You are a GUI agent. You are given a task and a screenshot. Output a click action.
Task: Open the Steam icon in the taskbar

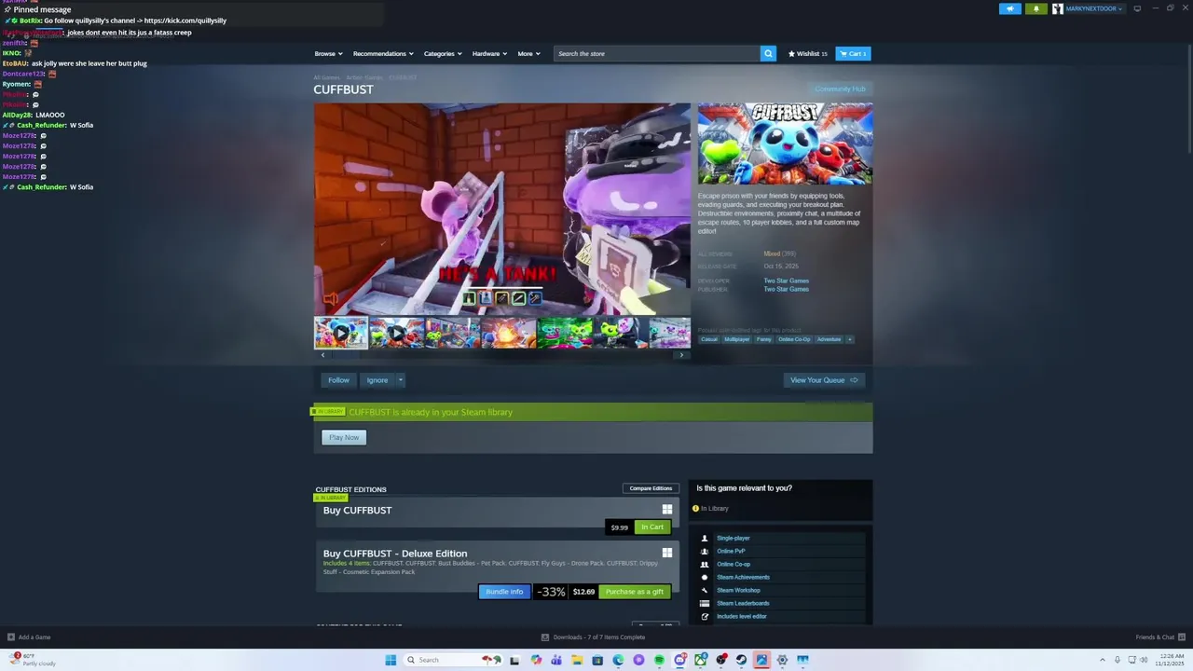coord(741,660)
